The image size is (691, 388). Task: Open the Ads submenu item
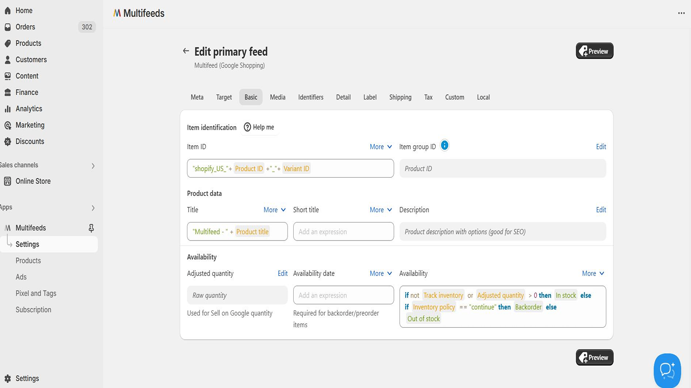click(x=21, y=277)
